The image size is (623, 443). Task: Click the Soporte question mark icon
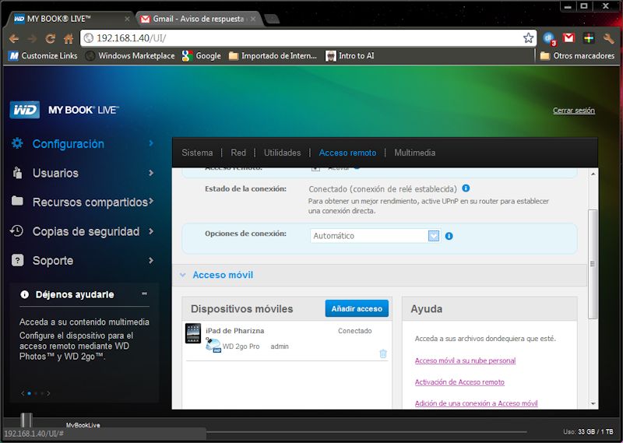[17, 260]
